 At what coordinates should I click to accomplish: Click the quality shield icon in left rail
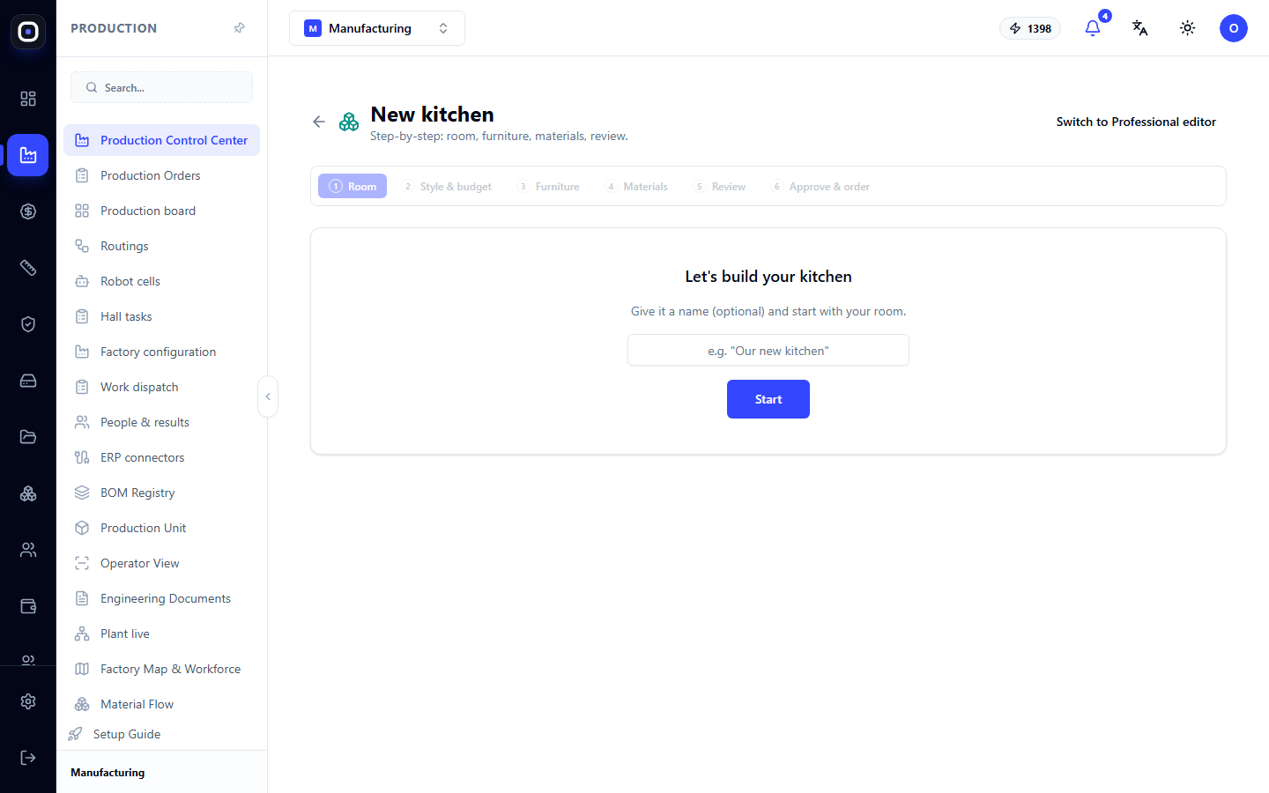pos(28,324)
